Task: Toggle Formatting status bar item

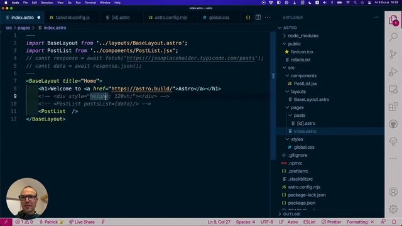Action: coord(360,222)
